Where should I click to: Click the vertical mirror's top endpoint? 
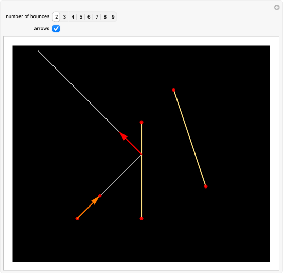pyautogui.click(x=141, y=122)
